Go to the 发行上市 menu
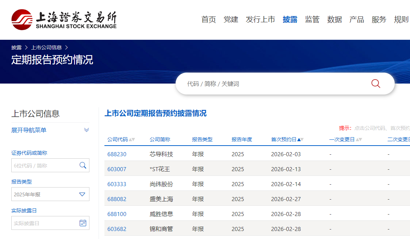Image resolution: width=410 pixels, height=239 pixels. pos(260,20)
